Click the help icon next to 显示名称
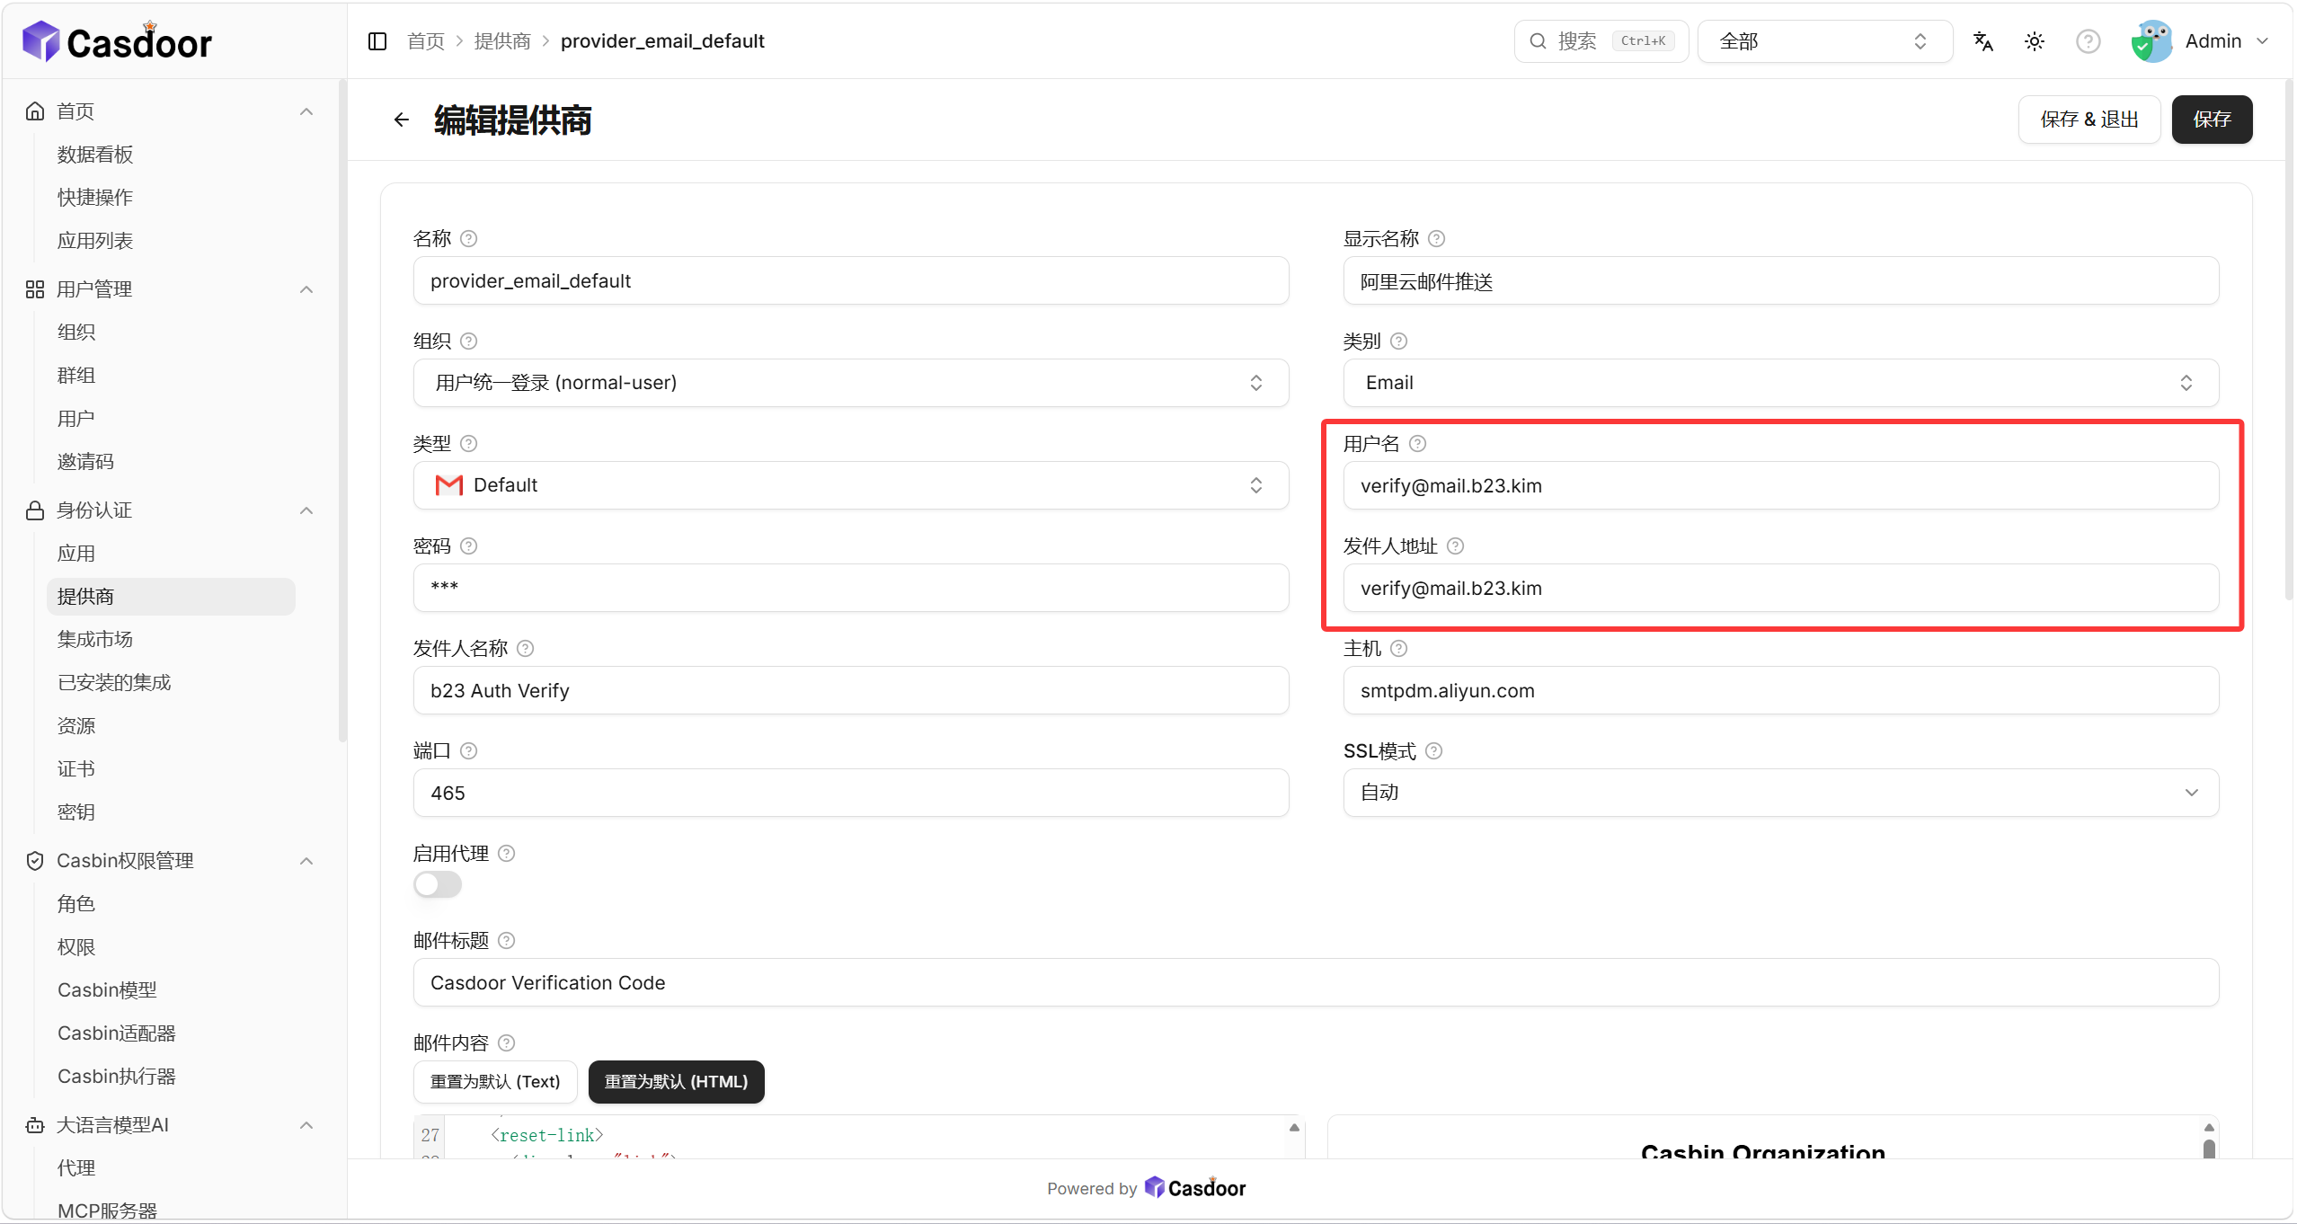 click(x=1436, y=239)
